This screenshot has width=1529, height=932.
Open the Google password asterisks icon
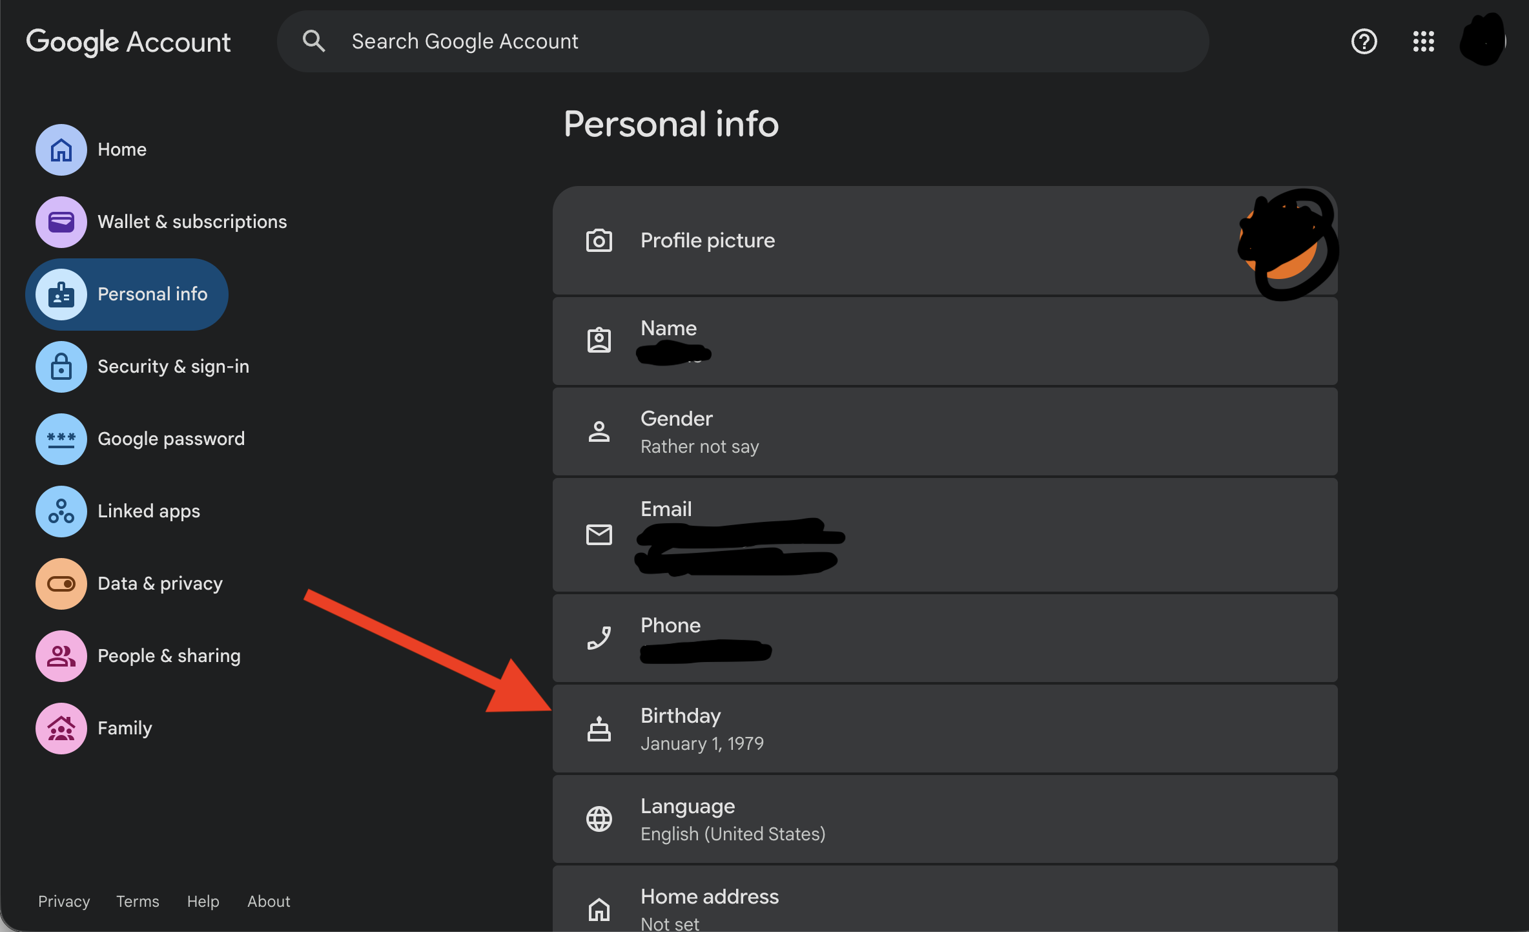(61, 439)
